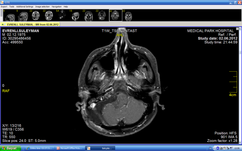Restore down the LITE viewer window

coord(235,2)
